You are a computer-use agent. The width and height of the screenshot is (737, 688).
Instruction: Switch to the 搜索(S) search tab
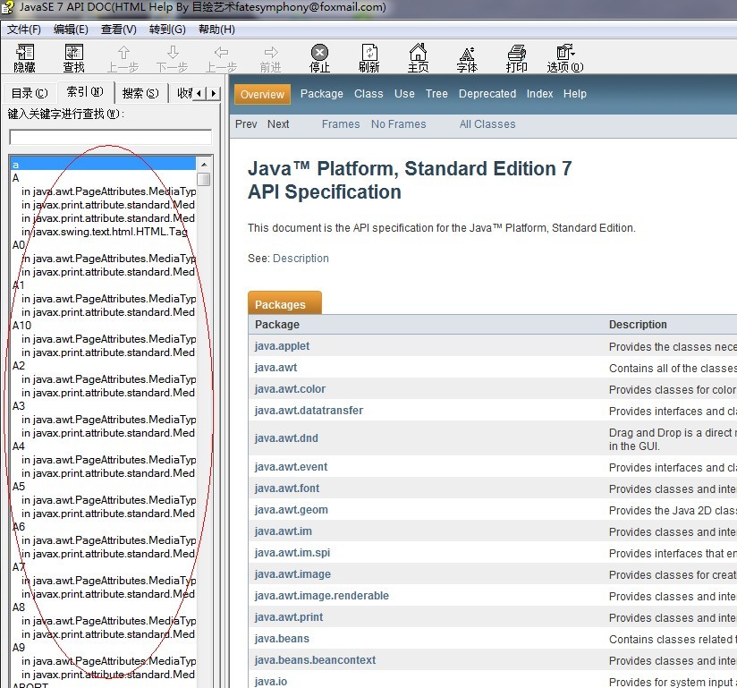coord(140,93)
